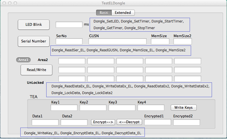The height and width of the screenshot is (139, 227).
Task: Click the Encrypted2 field
Action: pos(187,122)
